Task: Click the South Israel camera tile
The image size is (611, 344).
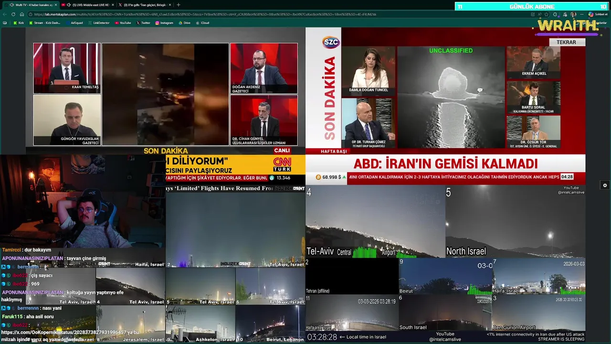Action: [x=445, y=312]
